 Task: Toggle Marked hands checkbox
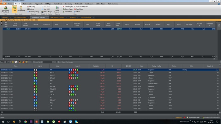(x=32, y=62)
